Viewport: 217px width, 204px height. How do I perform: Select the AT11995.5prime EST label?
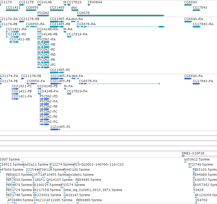point(59,200)
